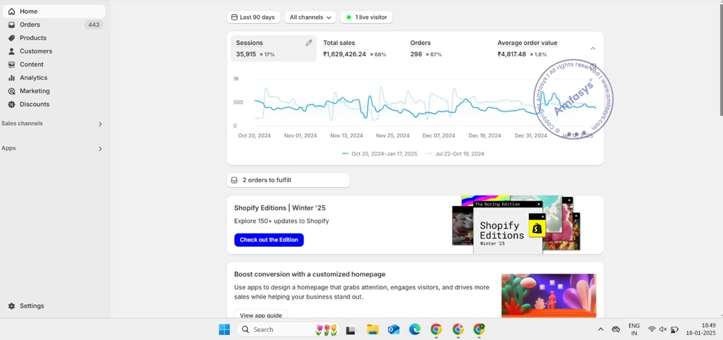Open the clock showing 18:49
The width and height of the screenshot is (723, 340).
[x=700, y=329]
